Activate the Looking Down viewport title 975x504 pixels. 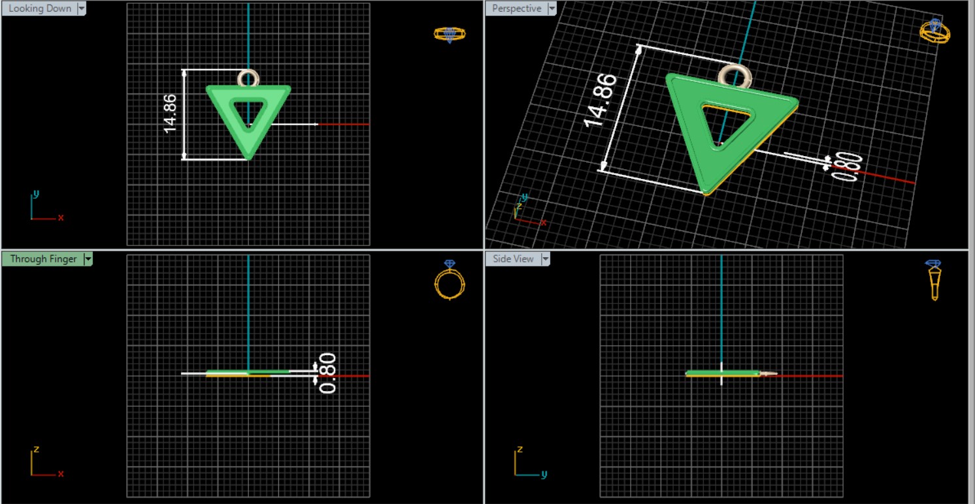(x=40, y=8)
